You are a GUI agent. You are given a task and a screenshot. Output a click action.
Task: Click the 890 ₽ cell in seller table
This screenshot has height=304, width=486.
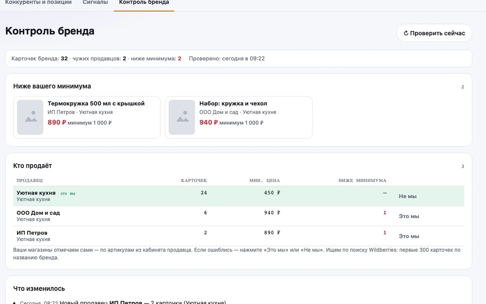tap(272, 233)
